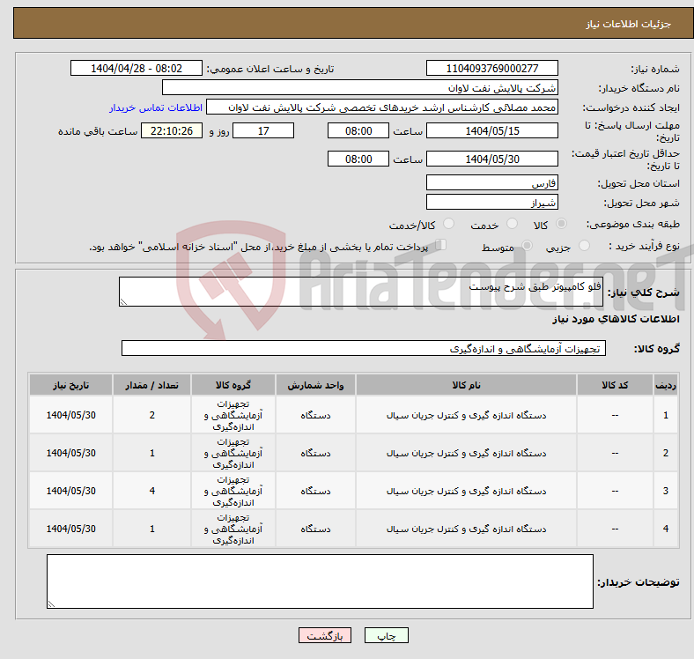Click item name in table row 1
This screenshot has width=694, height=659.
tap(466, 416)
